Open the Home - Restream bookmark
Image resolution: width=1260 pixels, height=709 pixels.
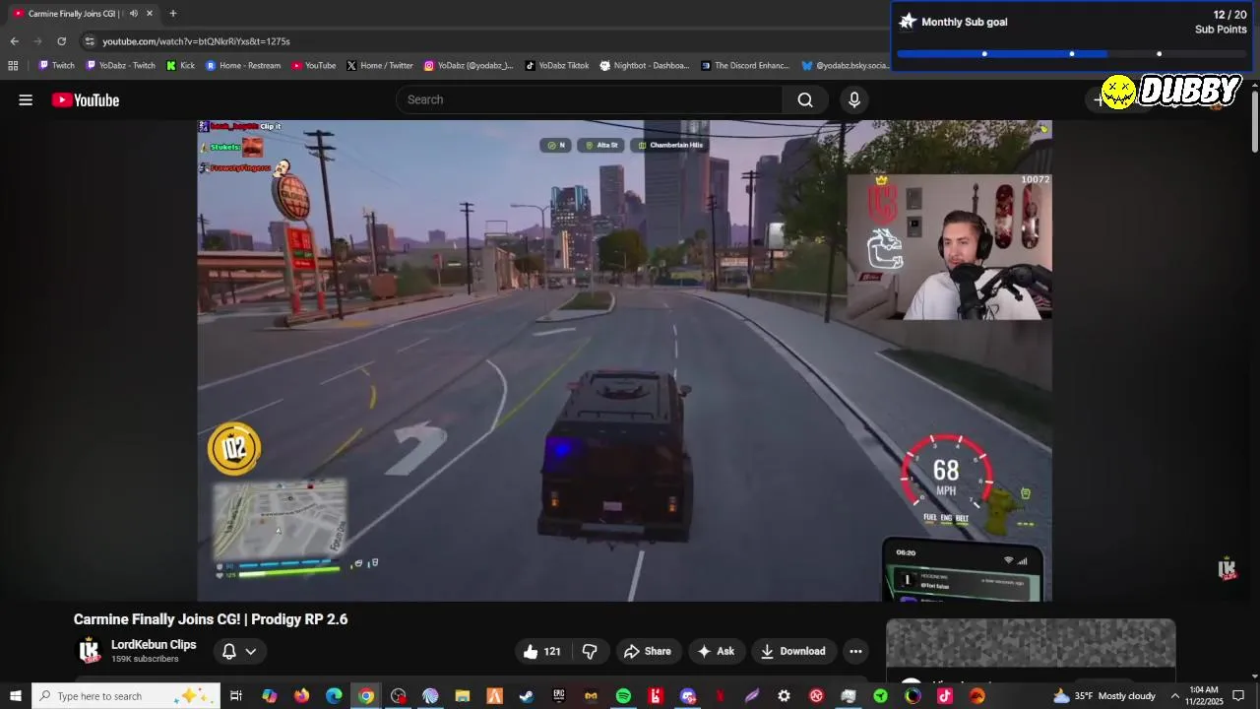[243, 66]
